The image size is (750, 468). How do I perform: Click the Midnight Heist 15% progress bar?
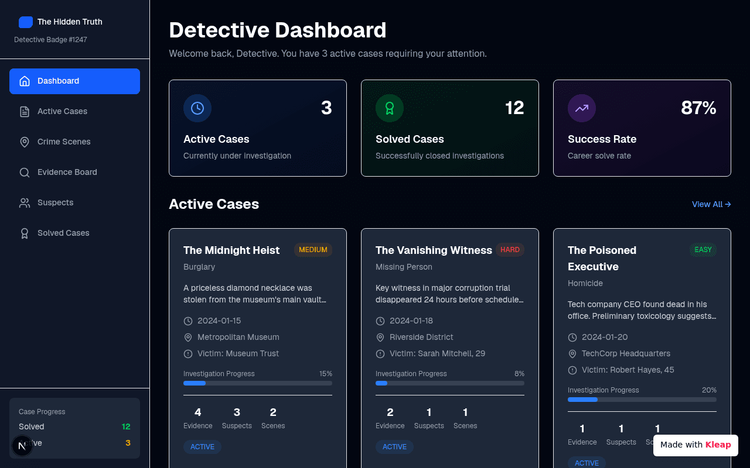[258, 383]
